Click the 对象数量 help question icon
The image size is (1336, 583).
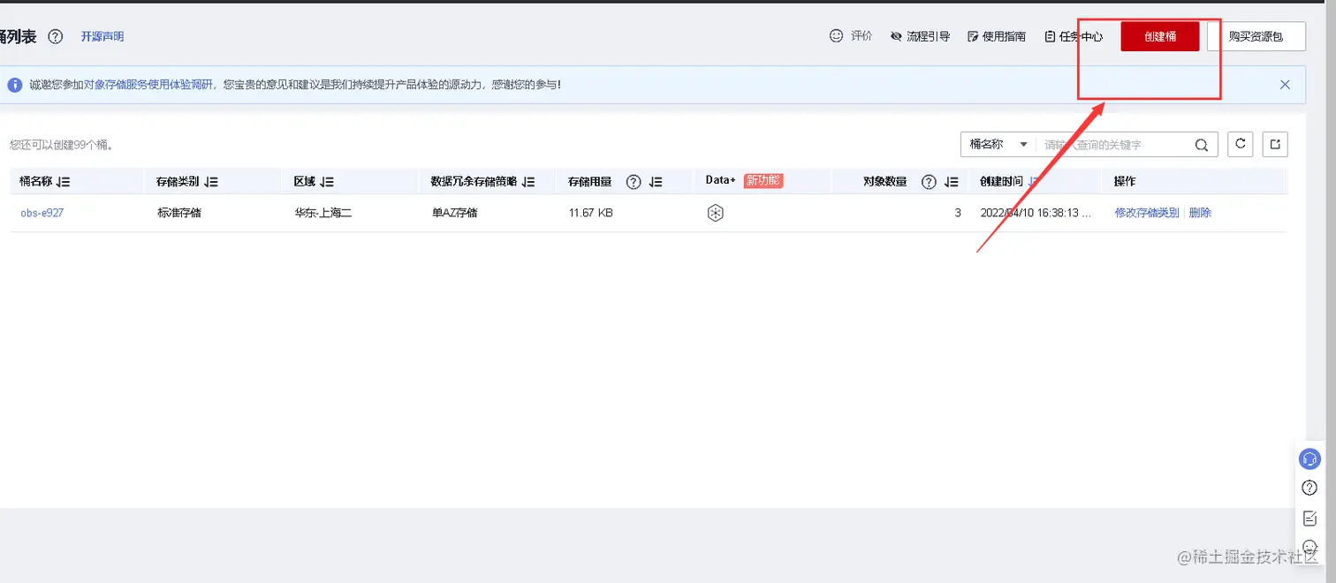pos(929,182)
